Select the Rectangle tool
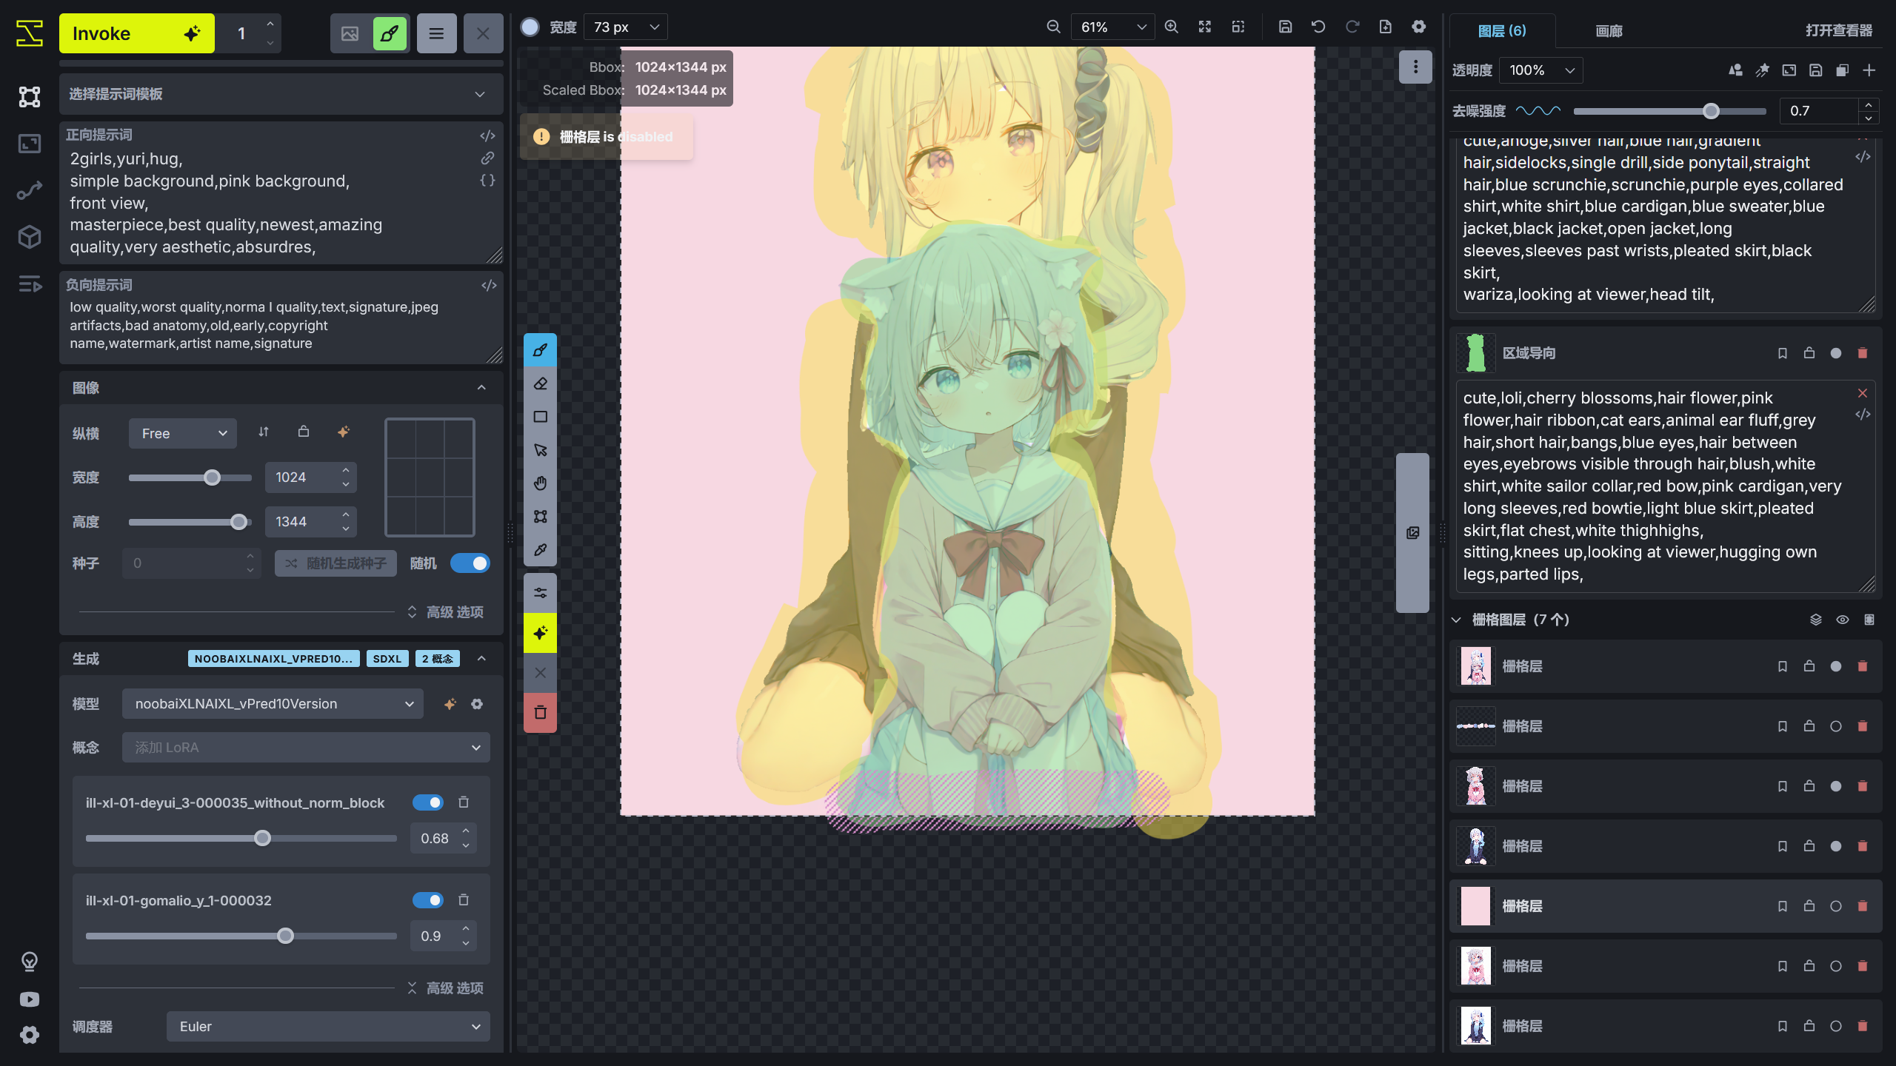1896x1066 pixels. pos(540,416)
